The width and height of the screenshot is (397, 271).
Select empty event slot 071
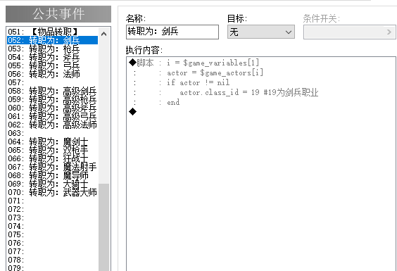pyautogui.click(x=52, y=201)
